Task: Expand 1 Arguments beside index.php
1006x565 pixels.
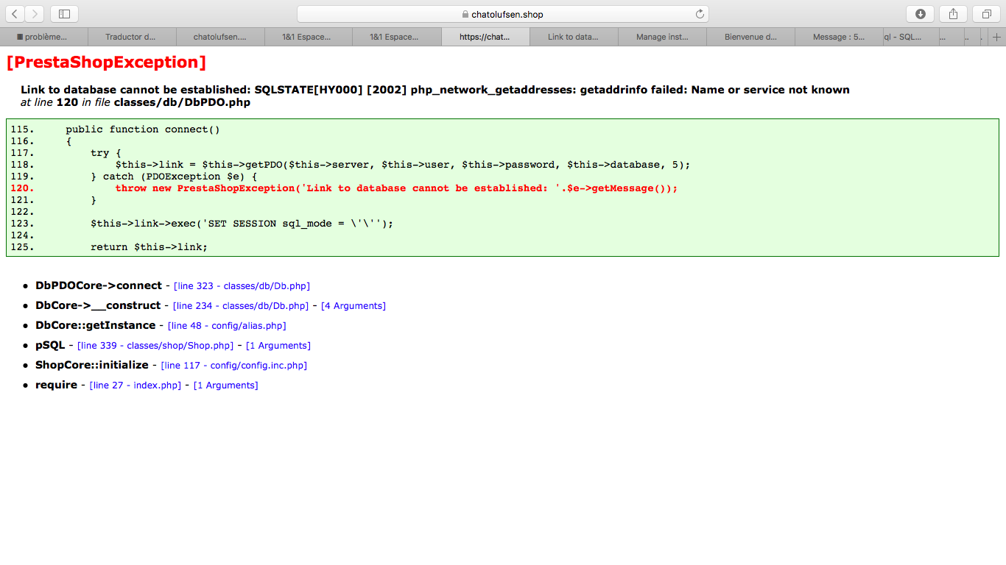Action: pyautogui.click(x=226, y=385)
